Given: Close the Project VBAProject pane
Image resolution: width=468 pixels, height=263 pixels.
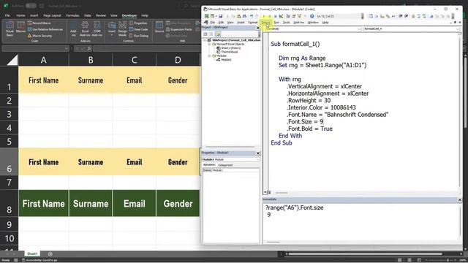Looking at the screenshot, I should pos(258,28).
